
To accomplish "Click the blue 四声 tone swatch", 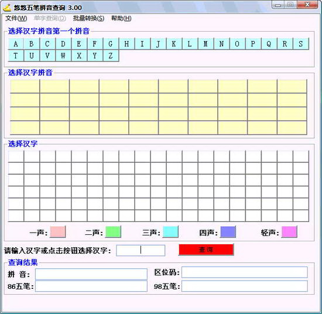I will pyautogui.click(x=228, y=232).
